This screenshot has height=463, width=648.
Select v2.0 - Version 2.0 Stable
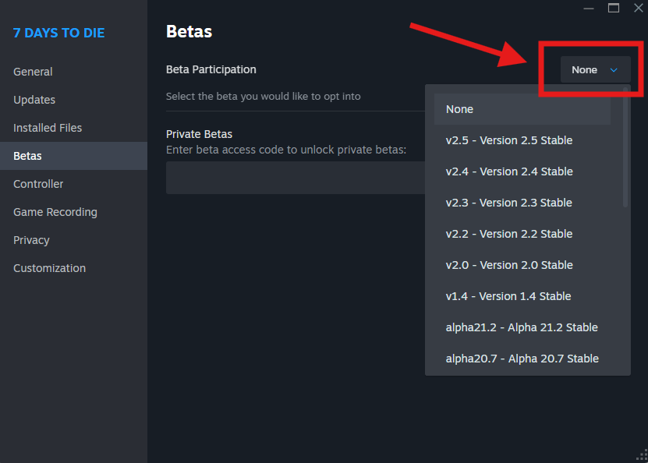(522, 265)
